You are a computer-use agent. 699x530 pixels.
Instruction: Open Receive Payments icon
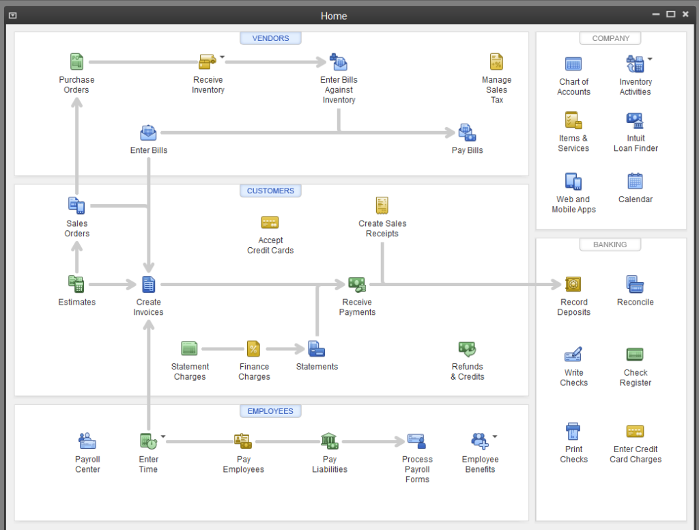click(357, 285)
